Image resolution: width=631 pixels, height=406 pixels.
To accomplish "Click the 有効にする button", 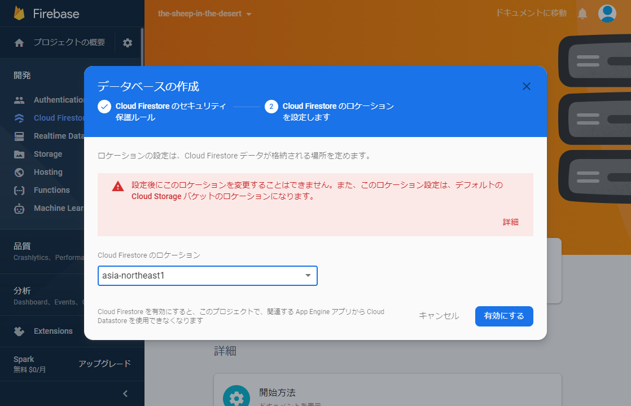I will point(504,316).
